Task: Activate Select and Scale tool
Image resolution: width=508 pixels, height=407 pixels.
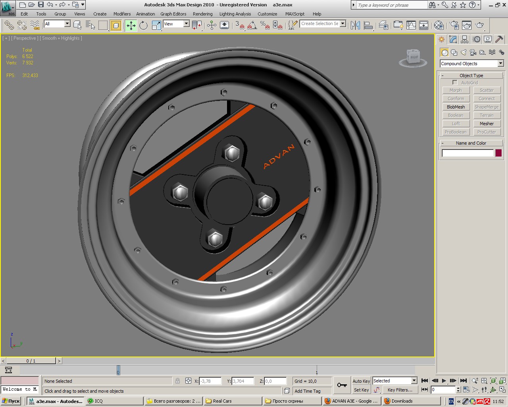Action: pyautogui.click(x=156, y=25)
